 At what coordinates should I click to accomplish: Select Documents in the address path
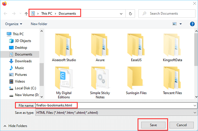click(x=67, y=14)
